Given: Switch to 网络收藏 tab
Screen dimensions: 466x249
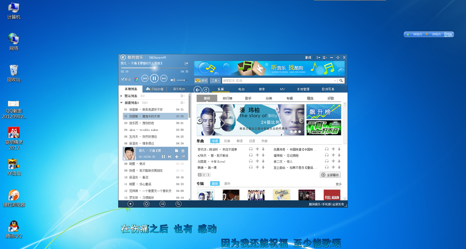Looking at the screenshot, I should click(x=155, y=89).
